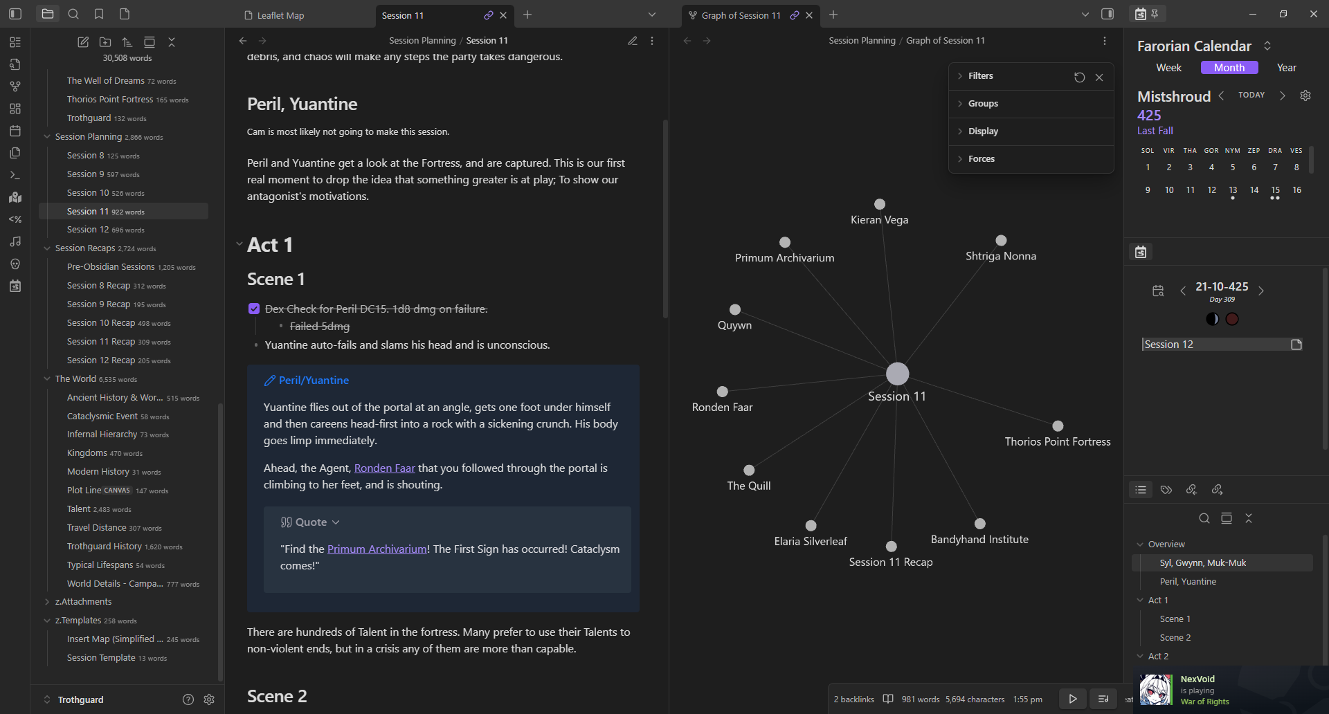Open Session 12 Recap in file tree
Screen dimensions: 1329x714
(100, 360)
